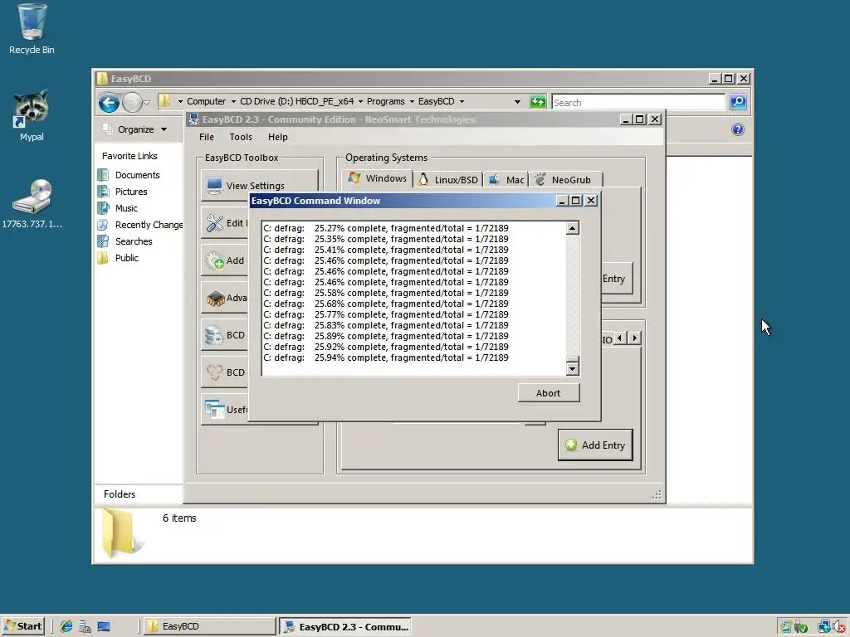Open Internet Explorer from quick launch
The height and width of the screenshot is (637, 850).
pyautogui.click(x=66, y=627)
